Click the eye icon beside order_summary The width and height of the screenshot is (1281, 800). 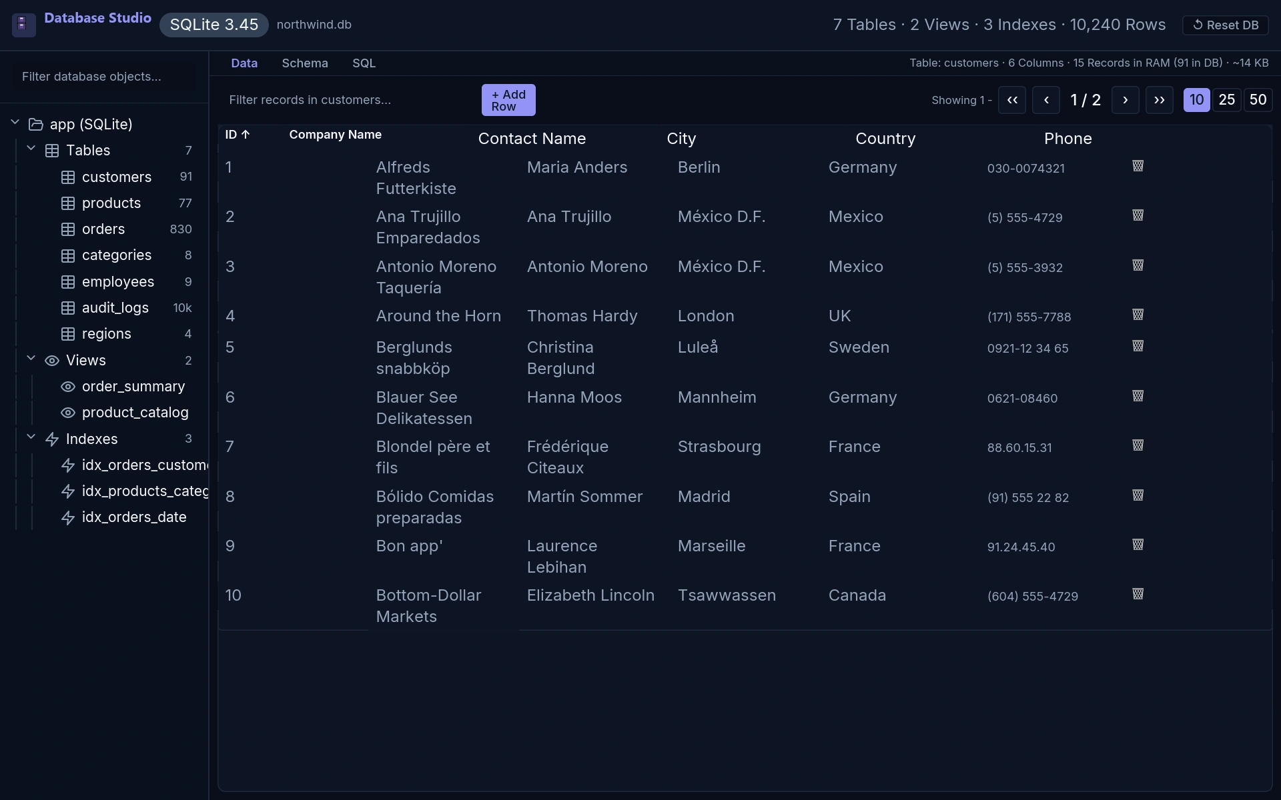[68, 387]
